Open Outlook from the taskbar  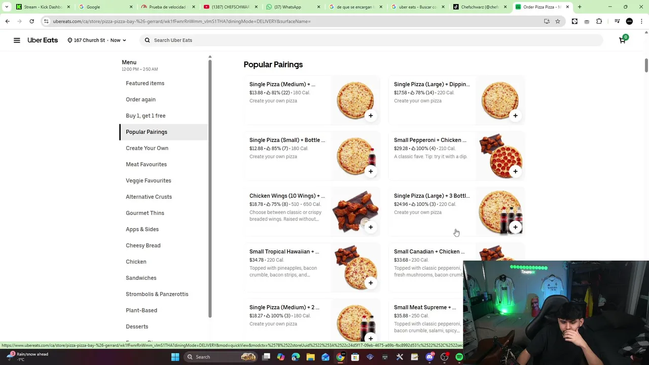[325, 357]
